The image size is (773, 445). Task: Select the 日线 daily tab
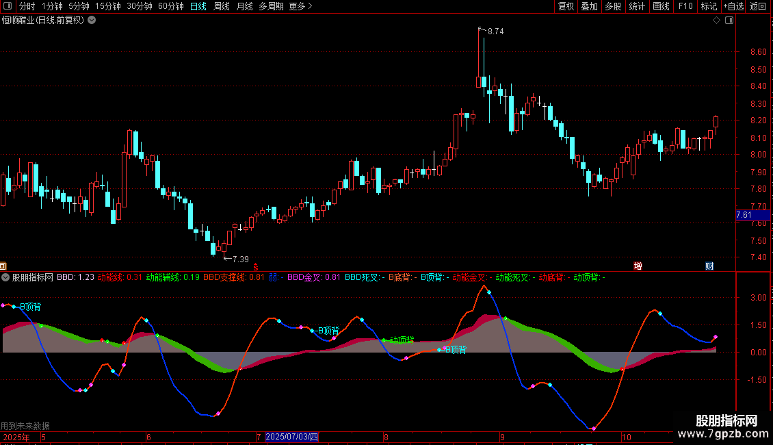click(198, 6)
